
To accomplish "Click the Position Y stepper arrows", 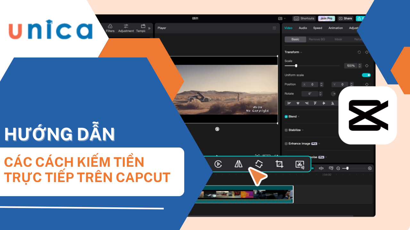I will 351,84.
